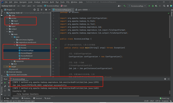Collapse the mr.access package

[x=14, y=45]
